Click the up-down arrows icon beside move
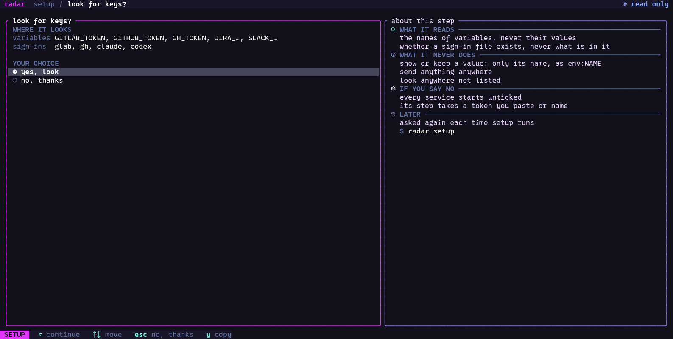Screen dimensions: 673x339 click(x=97, y=335)
